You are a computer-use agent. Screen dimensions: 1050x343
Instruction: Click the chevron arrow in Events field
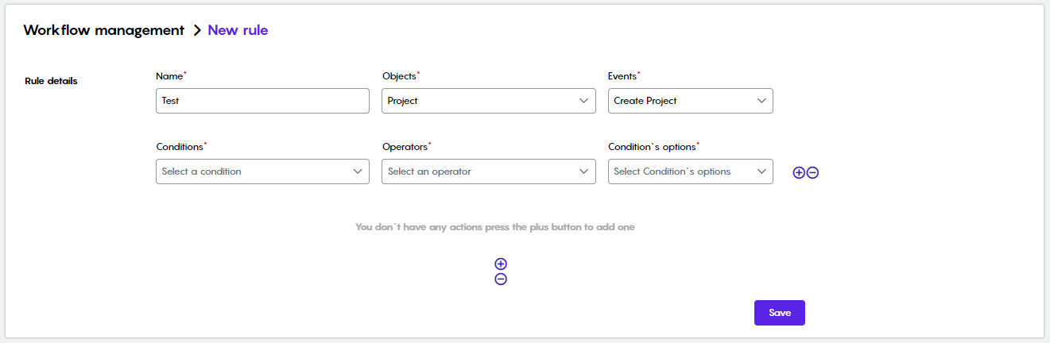761,101
